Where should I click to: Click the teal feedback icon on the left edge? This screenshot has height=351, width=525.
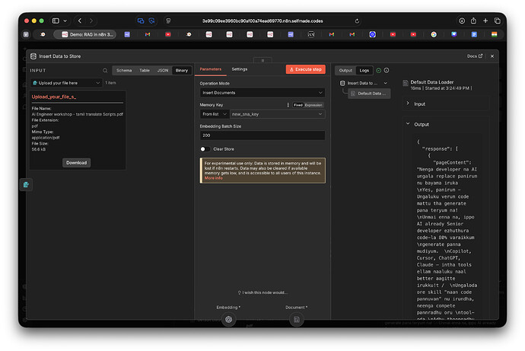pyautogui.click(x=26, y=184)
